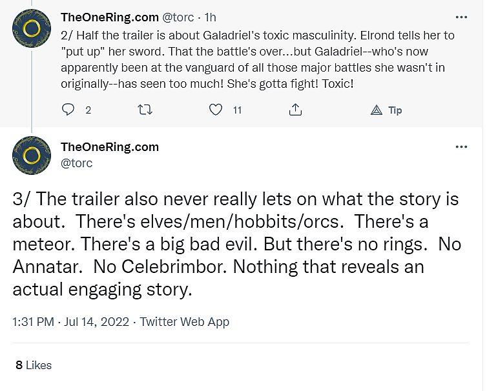Click the reply count 2
The height and width of the screenshot is (391, 487).
(x=88, y=110)
